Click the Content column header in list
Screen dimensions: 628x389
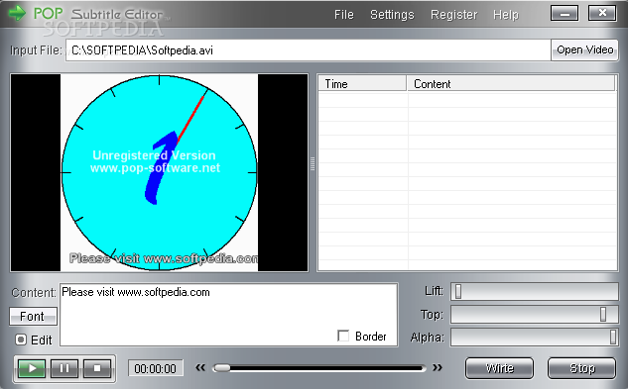(x=511, y=83)
